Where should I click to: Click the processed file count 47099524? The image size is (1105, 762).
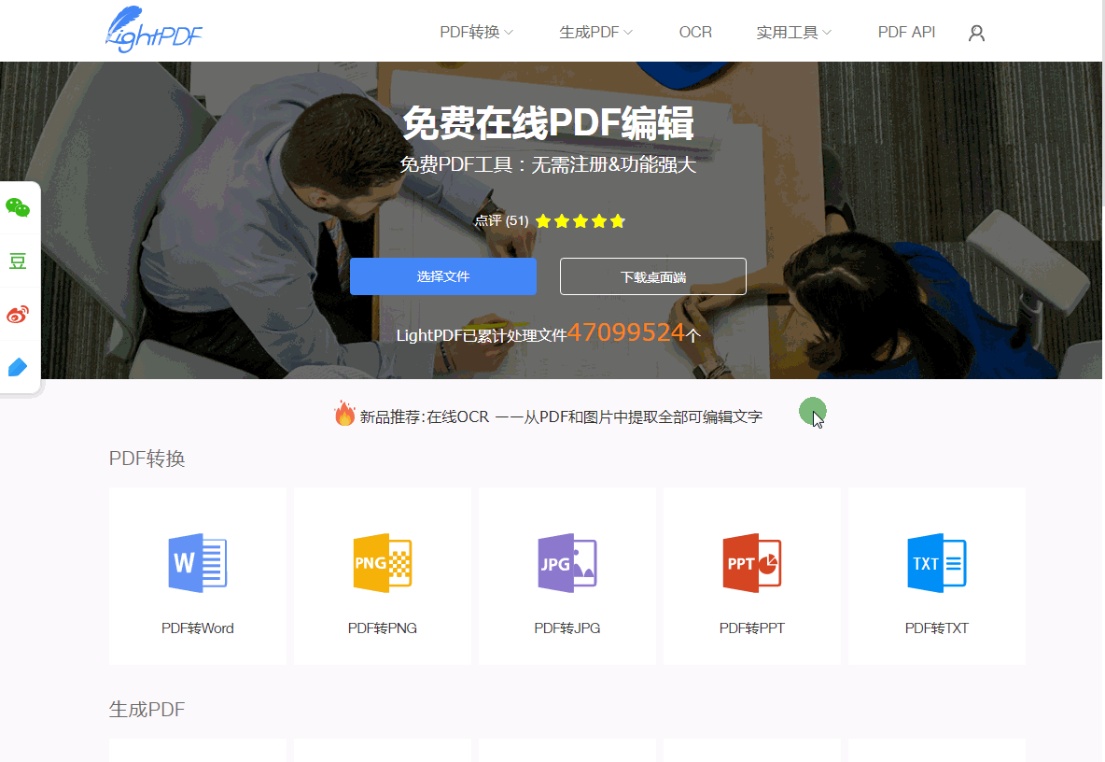click(x=626, y=332)
